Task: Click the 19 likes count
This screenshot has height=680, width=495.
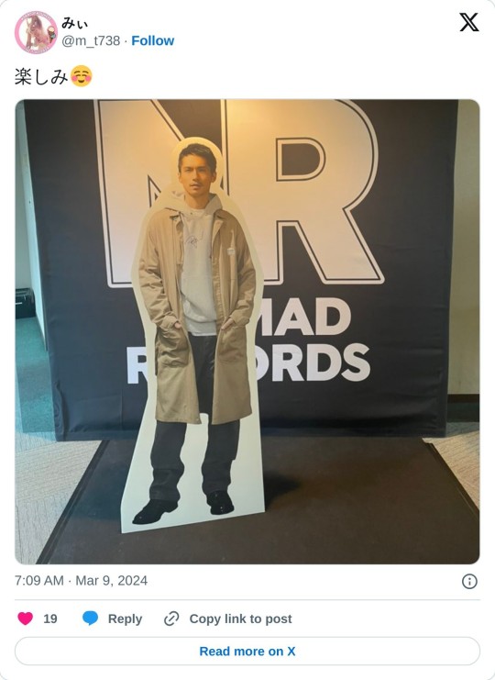Action: [x=50, y=619]
